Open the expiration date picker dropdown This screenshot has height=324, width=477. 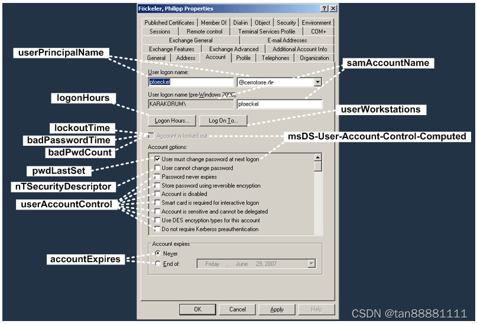point(311,264)
